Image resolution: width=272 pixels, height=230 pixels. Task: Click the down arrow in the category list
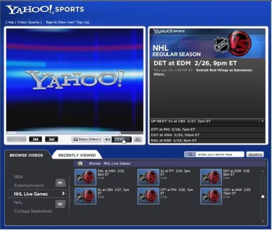[60, 204]
